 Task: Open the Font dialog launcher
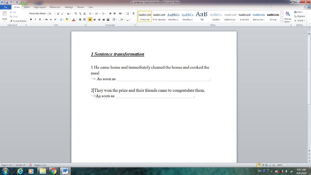click(x=85, y=25)
